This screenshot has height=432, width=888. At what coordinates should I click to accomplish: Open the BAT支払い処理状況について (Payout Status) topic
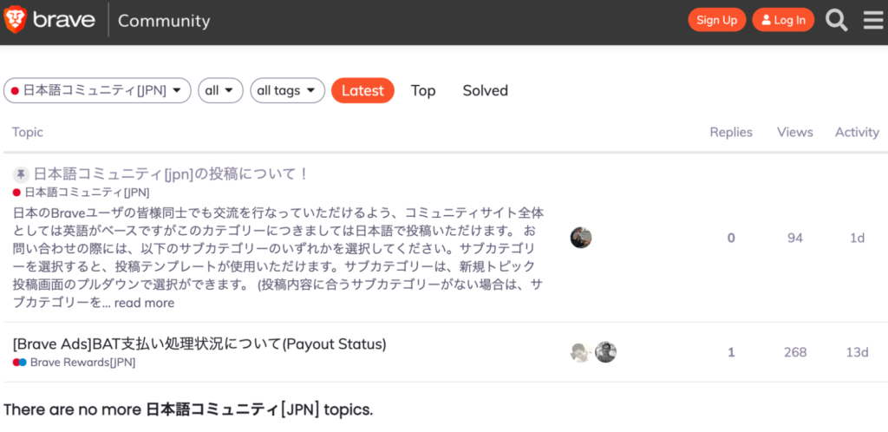pyautogui.click(x=199, y=344)
